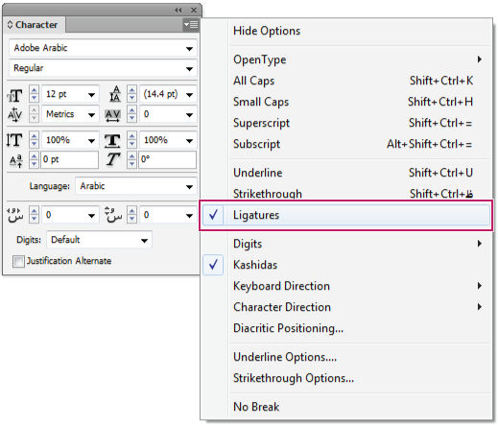
Task: Expand the Language dropdown set to Arabic
Action: click(136, 186)
